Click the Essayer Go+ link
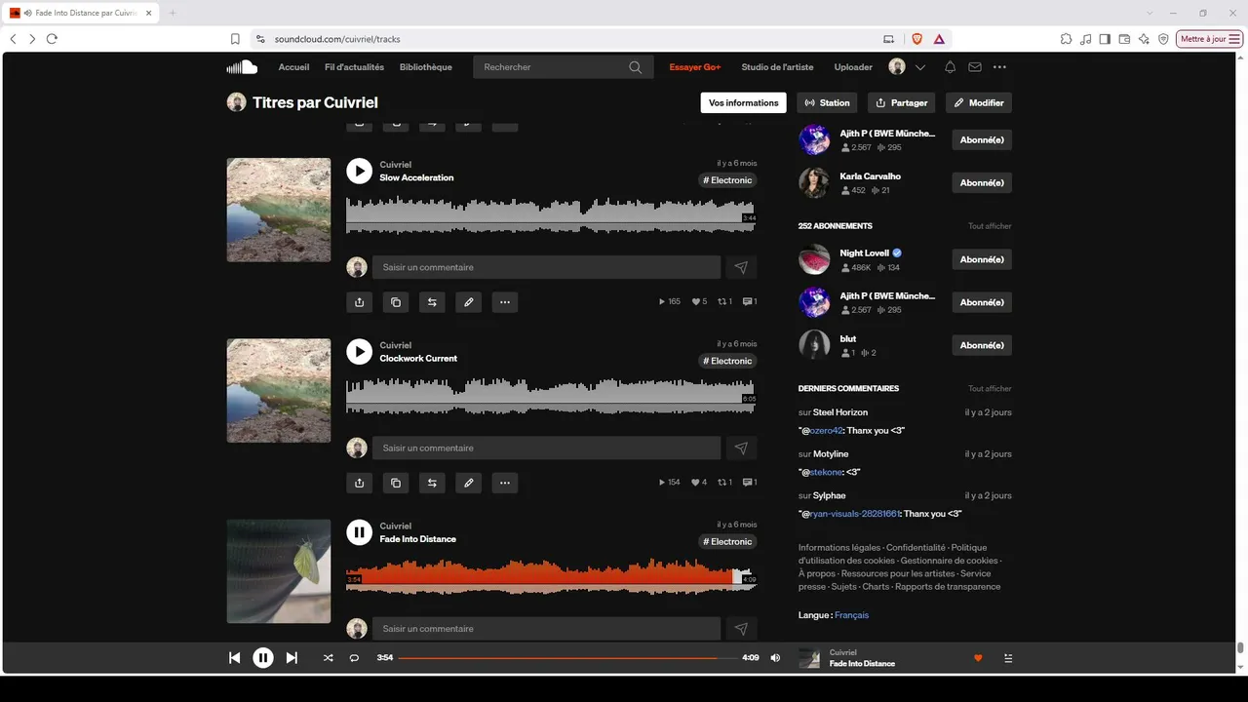Image resolution: width=1248 pixels, height=702 pixels. point(694,67)
